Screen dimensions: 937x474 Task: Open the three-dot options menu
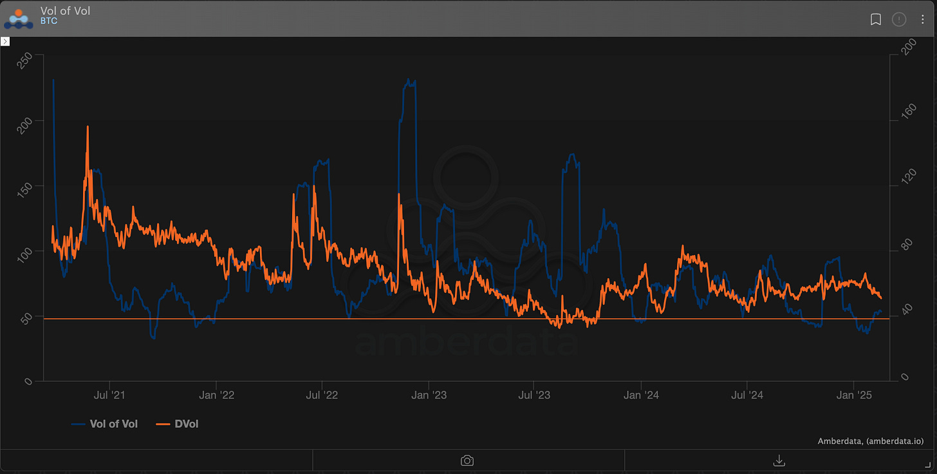pos(922,19)
